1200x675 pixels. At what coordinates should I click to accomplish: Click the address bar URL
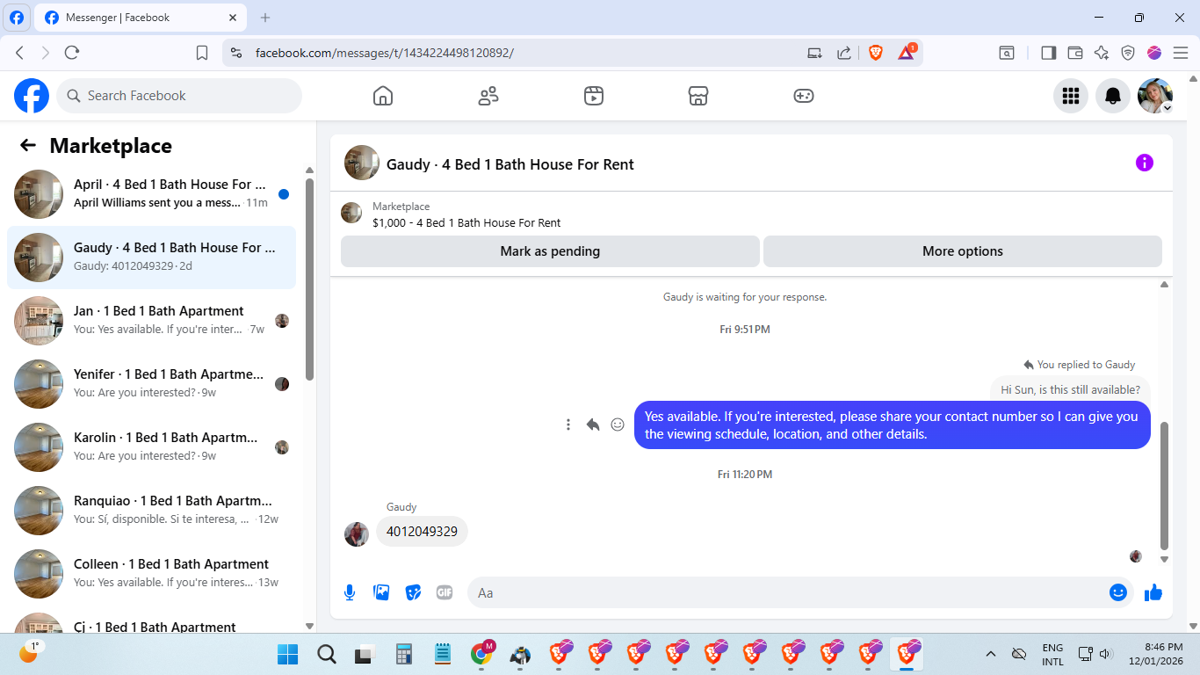pos(385,53)
